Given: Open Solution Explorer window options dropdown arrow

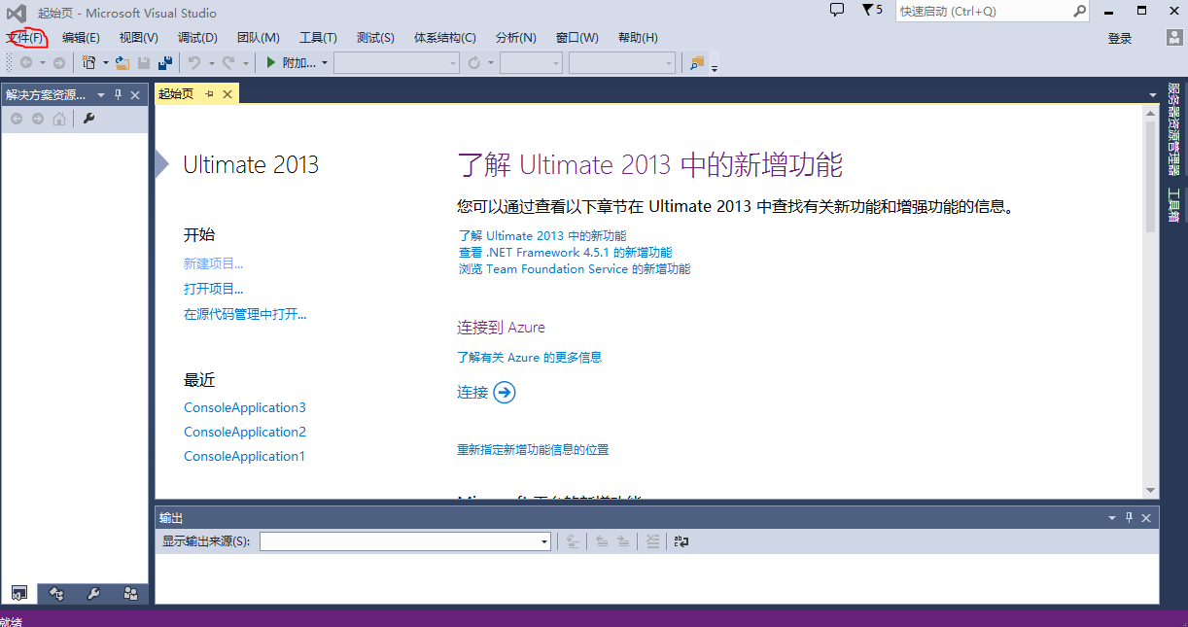Looking at the screenshot, I should click(101, 95).
